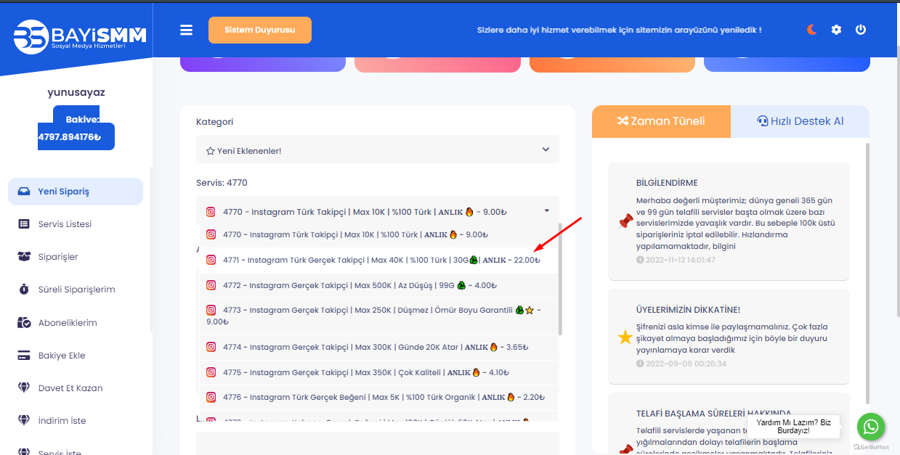This screenshot has width=900, height=455.
Task: Select service 4775 Çok Kaliteli
Action: click(x=378, y=372)
